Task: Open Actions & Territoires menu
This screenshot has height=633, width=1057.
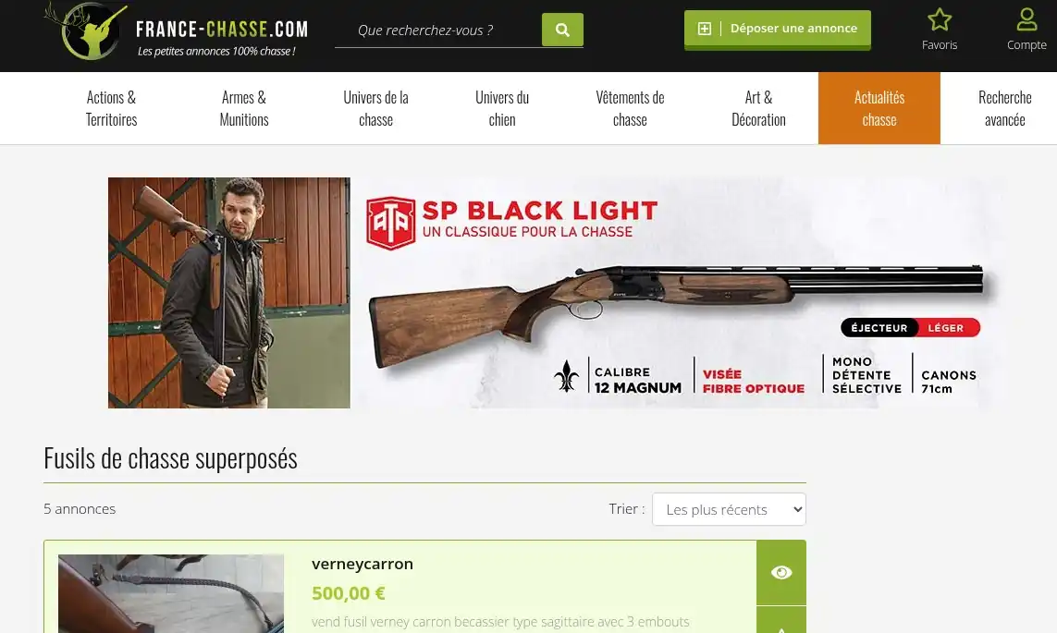Action: tap(111, 108)
